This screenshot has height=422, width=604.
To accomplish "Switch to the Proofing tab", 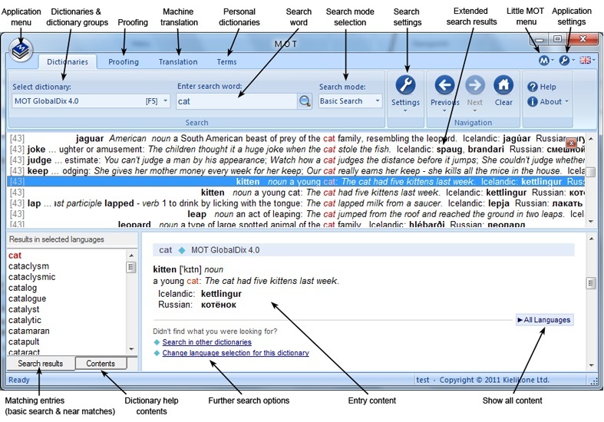I will [x=124, y=62].
